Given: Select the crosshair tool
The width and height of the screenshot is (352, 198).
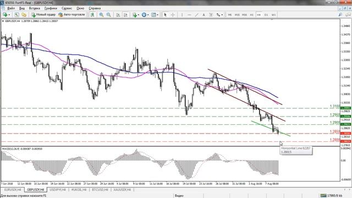Looking at the screenshot, I should [173, 15].
